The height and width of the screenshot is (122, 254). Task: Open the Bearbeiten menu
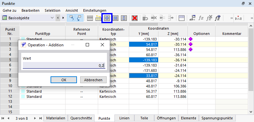(x=30, y=10)
